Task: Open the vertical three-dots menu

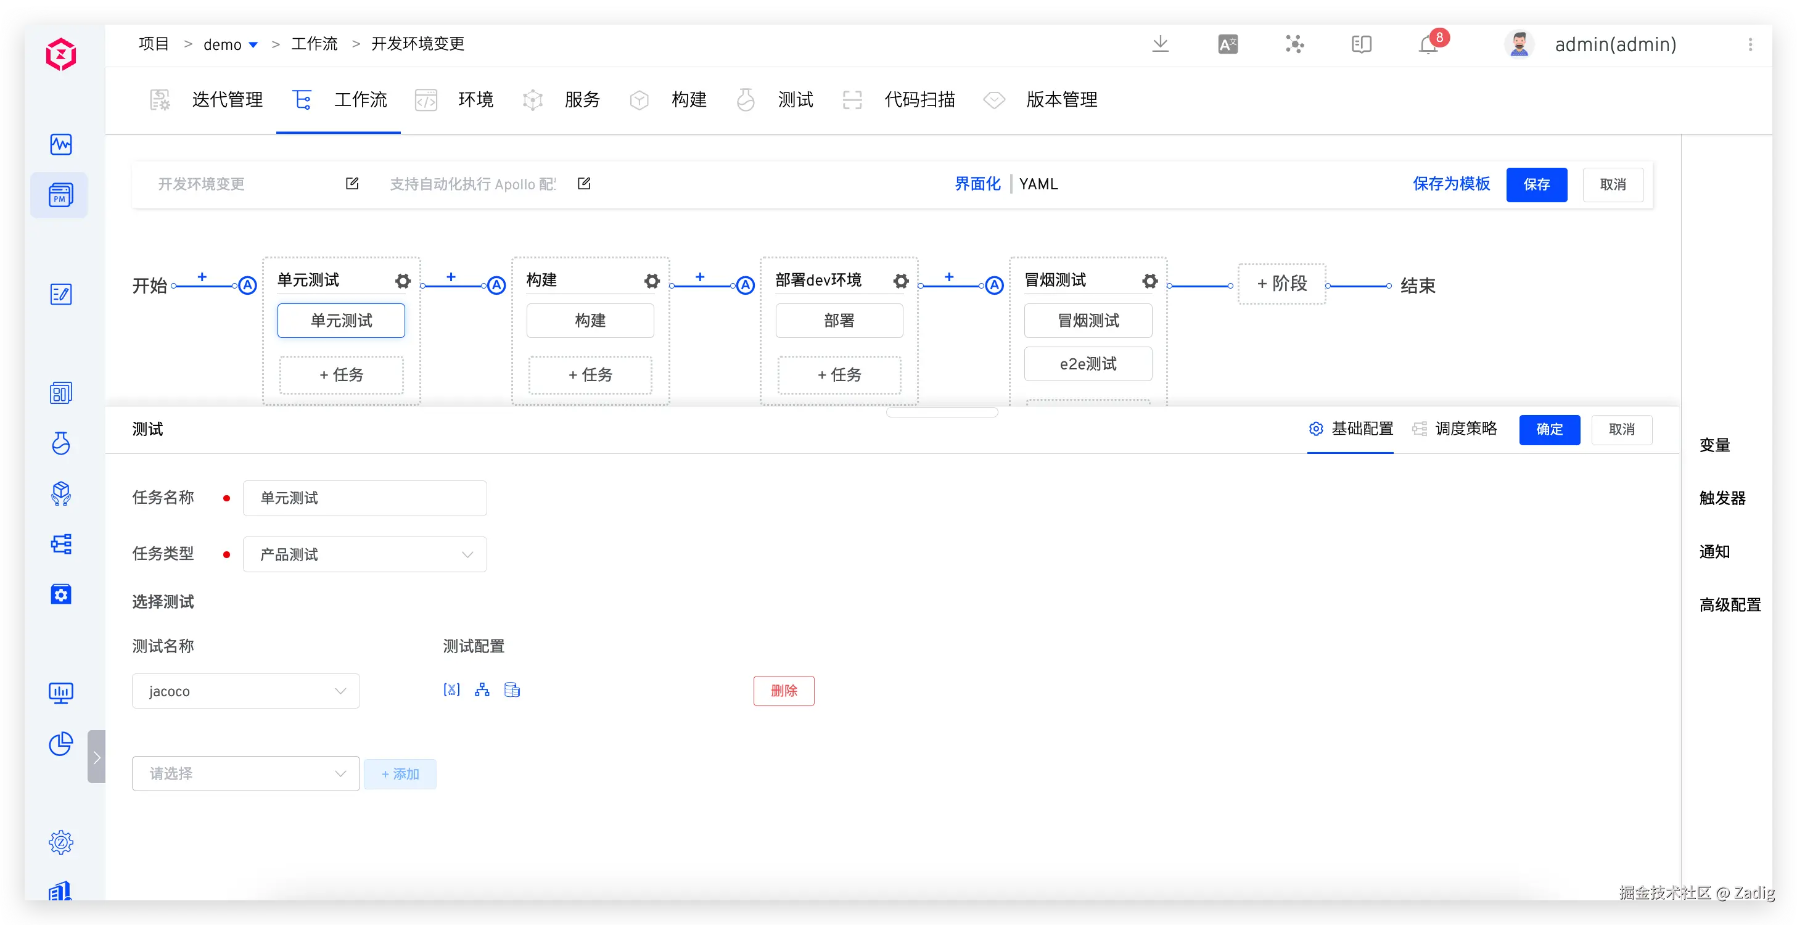Action: click(1750, 44)
